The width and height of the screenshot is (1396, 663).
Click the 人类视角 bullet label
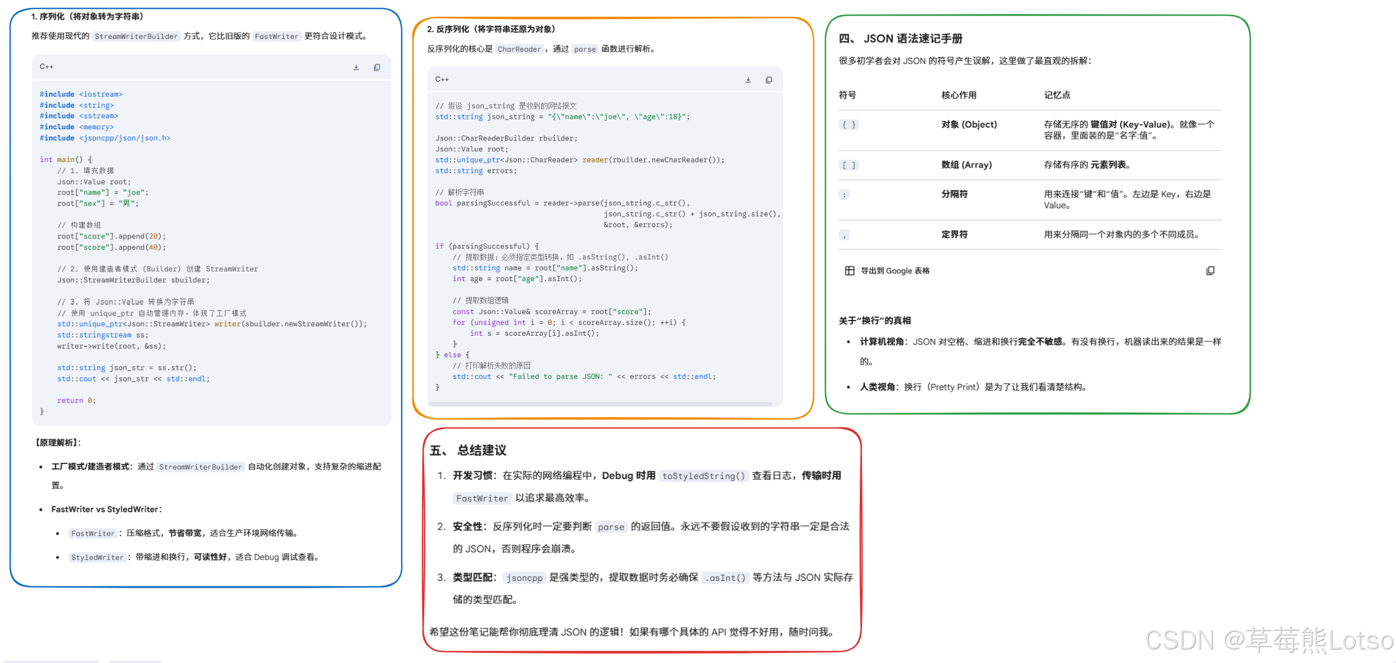(x=877, y=387)
